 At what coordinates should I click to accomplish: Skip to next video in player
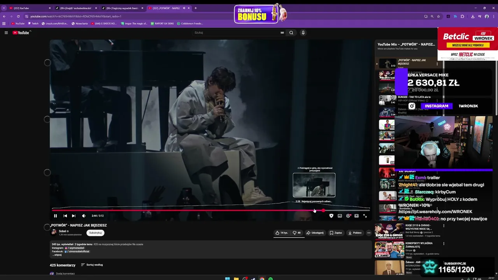pos(74,216)
